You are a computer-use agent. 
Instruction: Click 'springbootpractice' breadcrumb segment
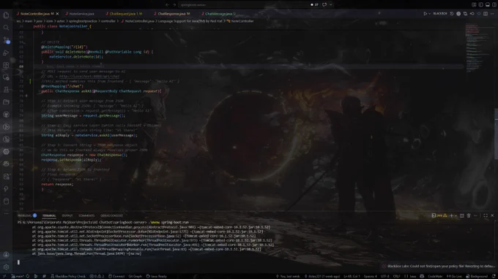coord(82,21)
